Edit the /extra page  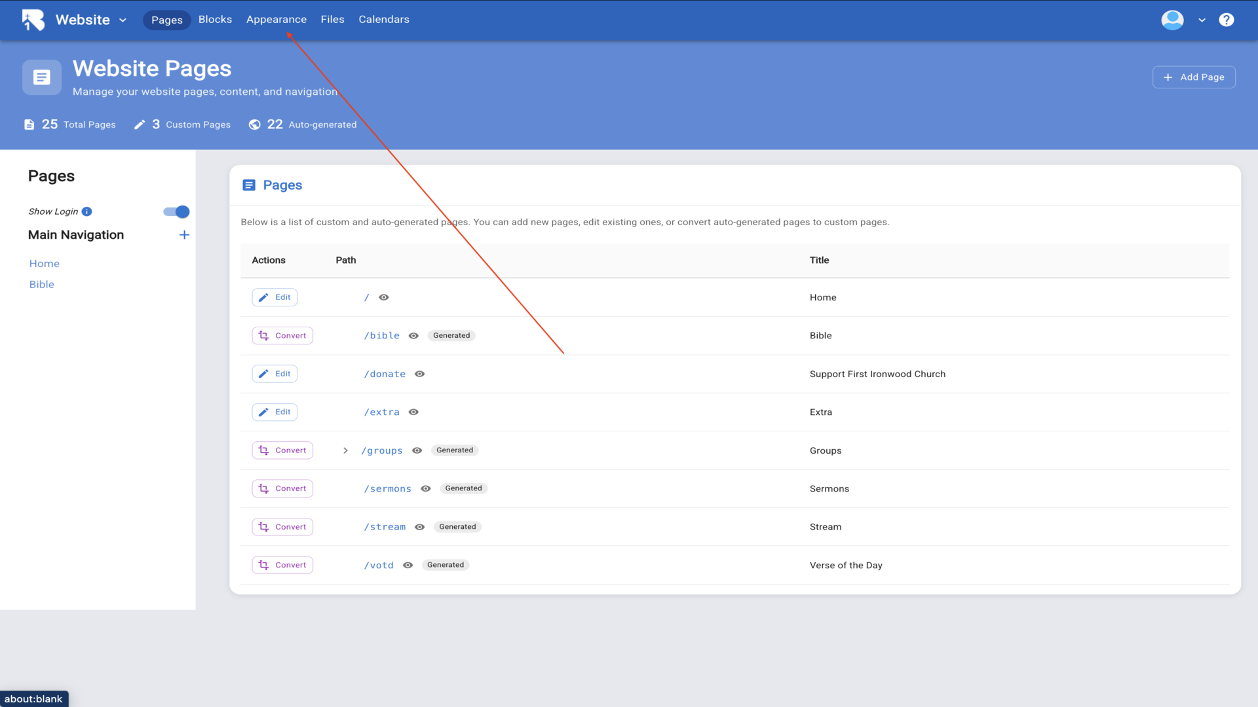click(x=275, y=412)
